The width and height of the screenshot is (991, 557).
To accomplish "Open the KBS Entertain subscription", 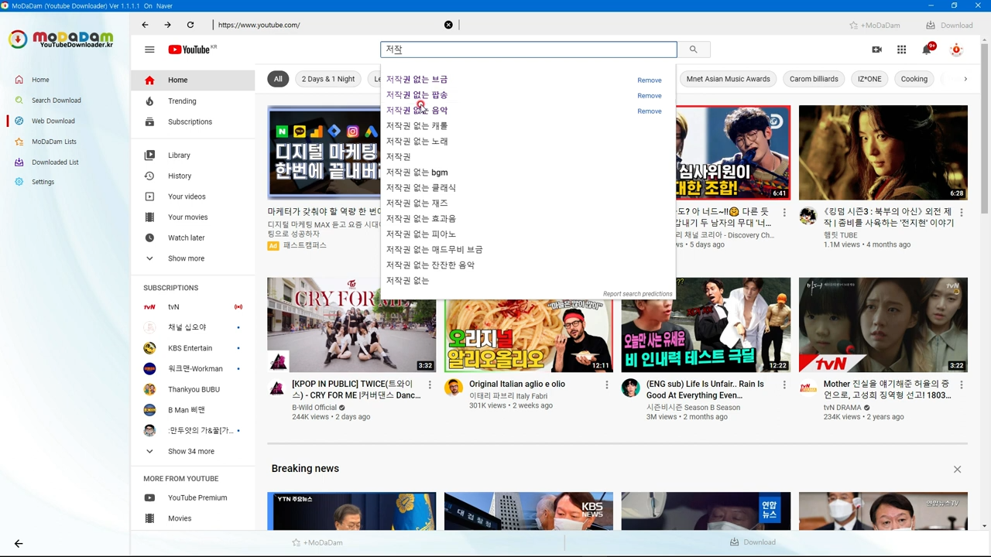I will tap(193, 348).
